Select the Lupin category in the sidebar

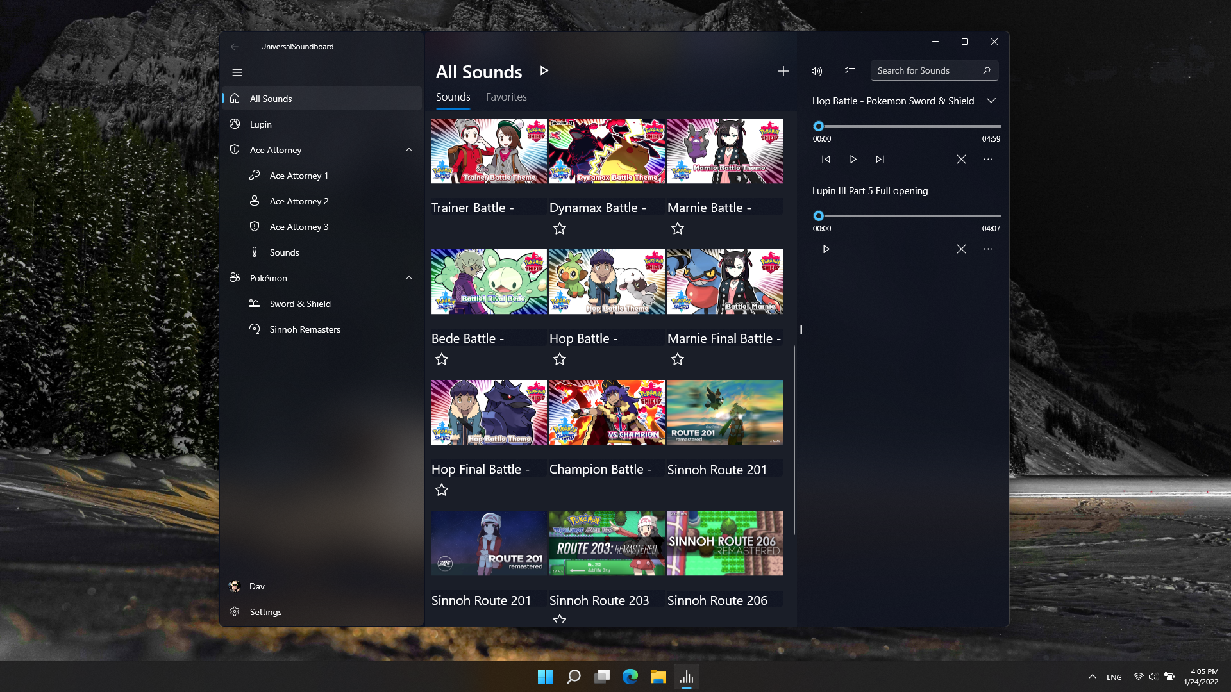(x=261, y=124)
